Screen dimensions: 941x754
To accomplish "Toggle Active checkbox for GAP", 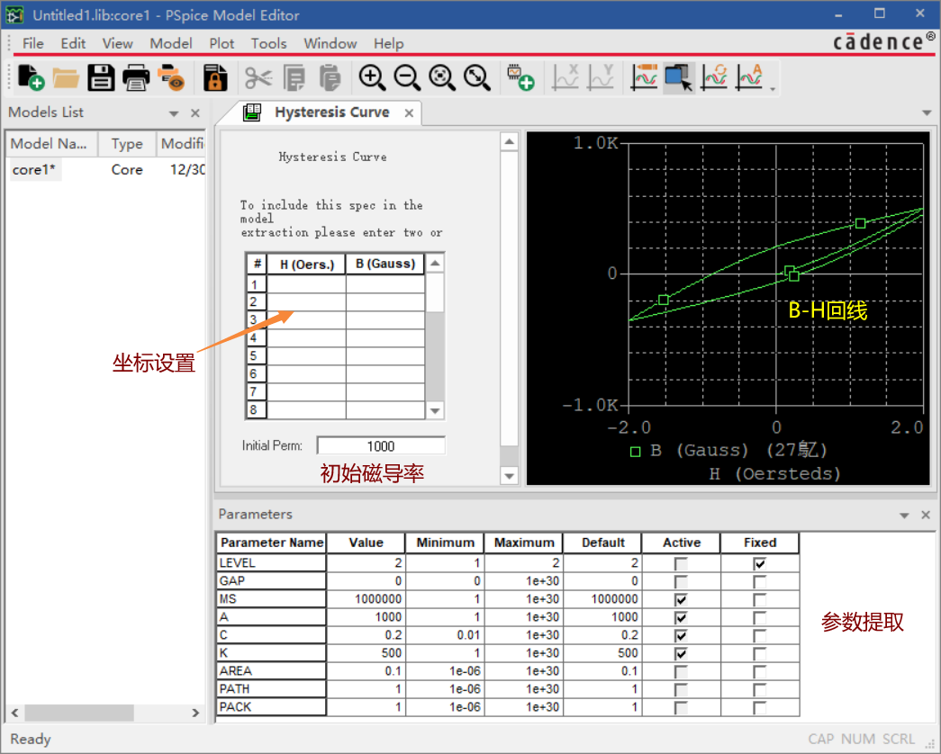I will [x=681, y=581].
